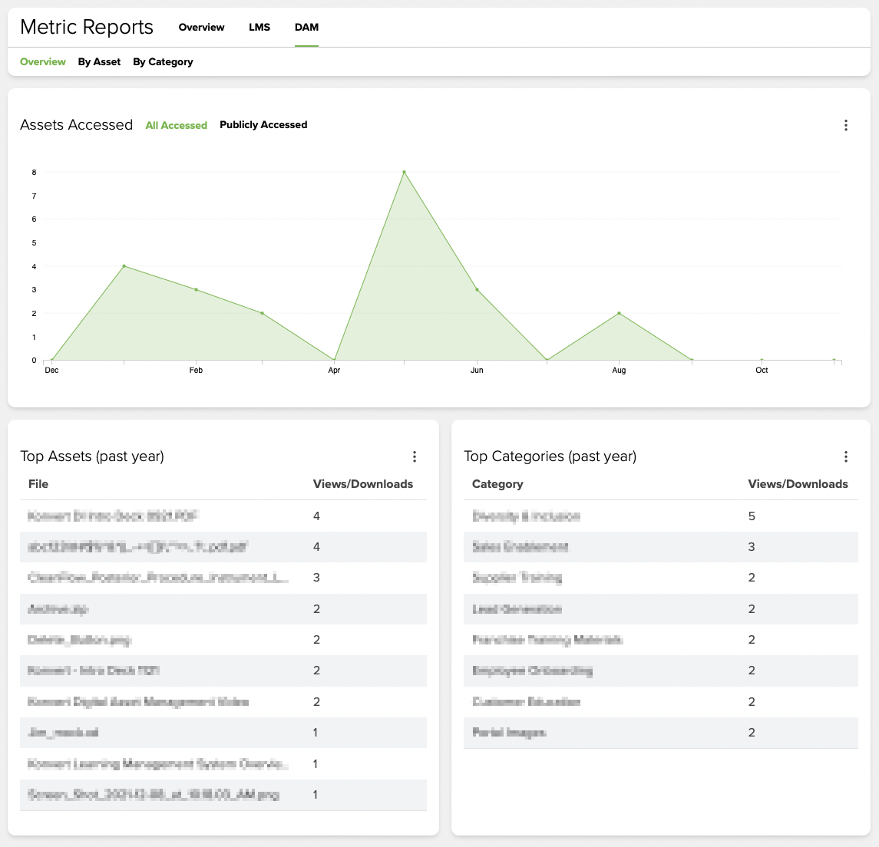Go to the By Asset sub-tab
Viewport: 879px width, 847px height.
[x=99, y=62]
